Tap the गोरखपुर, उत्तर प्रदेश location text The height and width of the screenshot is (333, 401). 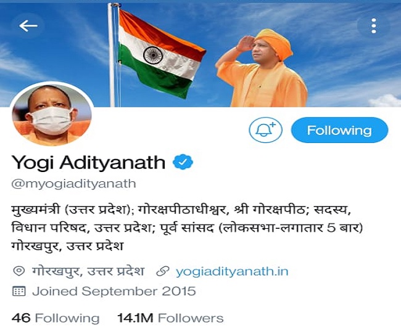click(88, 271)
